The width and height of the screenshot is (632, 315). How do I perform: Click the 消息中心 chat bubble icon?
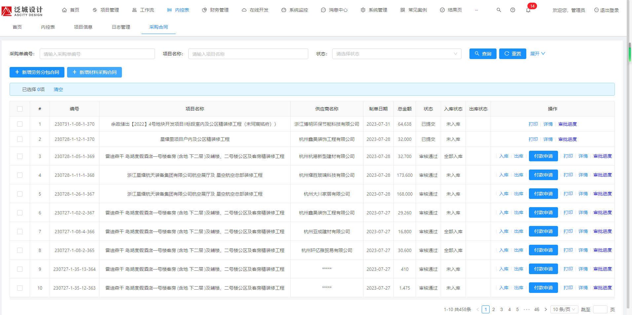[x=323, y=10]
